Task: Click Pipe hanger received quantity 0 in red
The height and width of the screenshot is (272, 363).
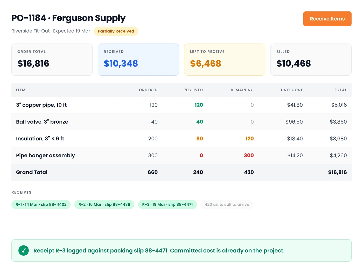Action: click(201, 155)
